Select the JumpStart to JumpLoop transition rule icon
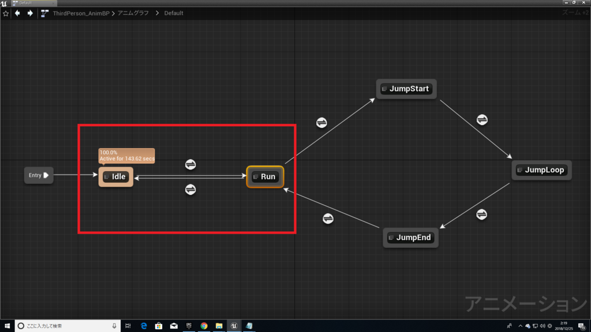 [x=482, y=120]
